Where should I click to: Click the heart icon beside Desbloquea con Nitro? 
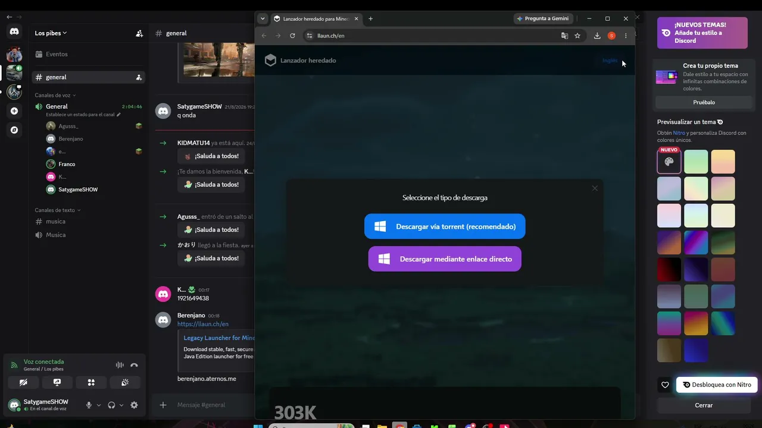pos(665,385)
